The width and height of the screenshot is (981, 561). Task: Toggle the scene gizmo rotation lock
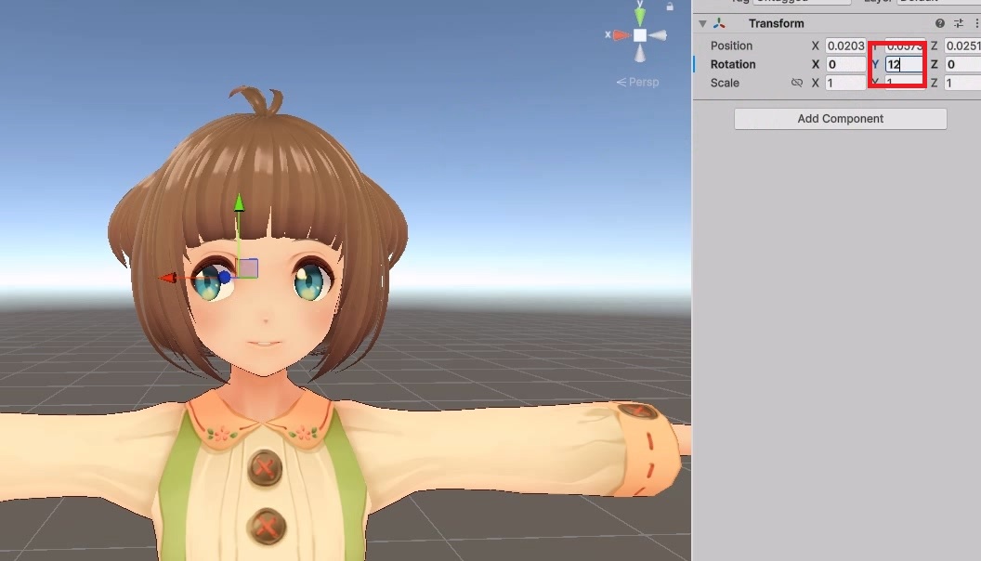pyautogui.click(x=670, y=7)
